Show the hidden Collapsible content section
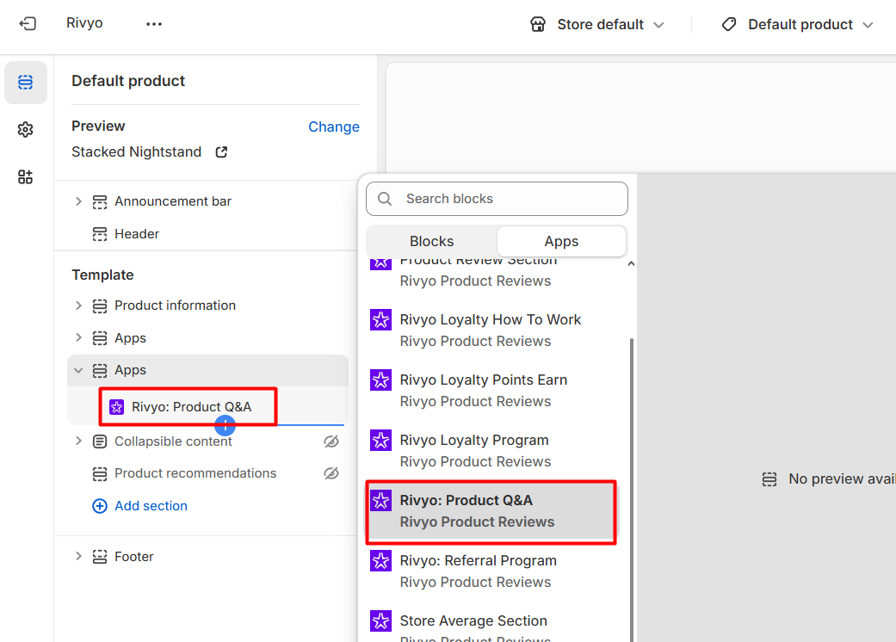The height and width of the screenshot is (642, 896). [331, 441]
